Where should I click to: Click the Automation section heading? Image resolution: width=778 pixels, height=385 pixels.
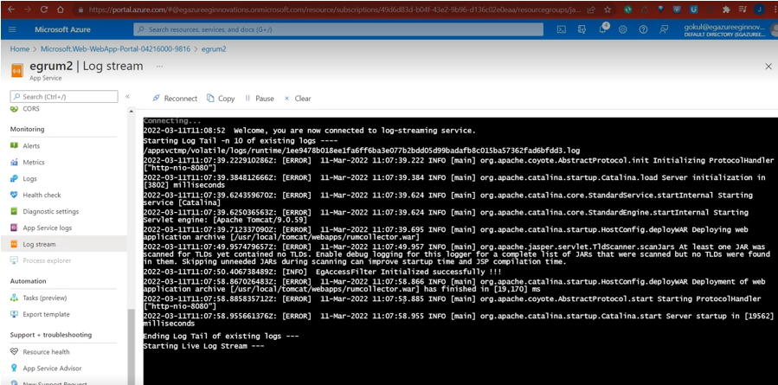tap(28, 281)
